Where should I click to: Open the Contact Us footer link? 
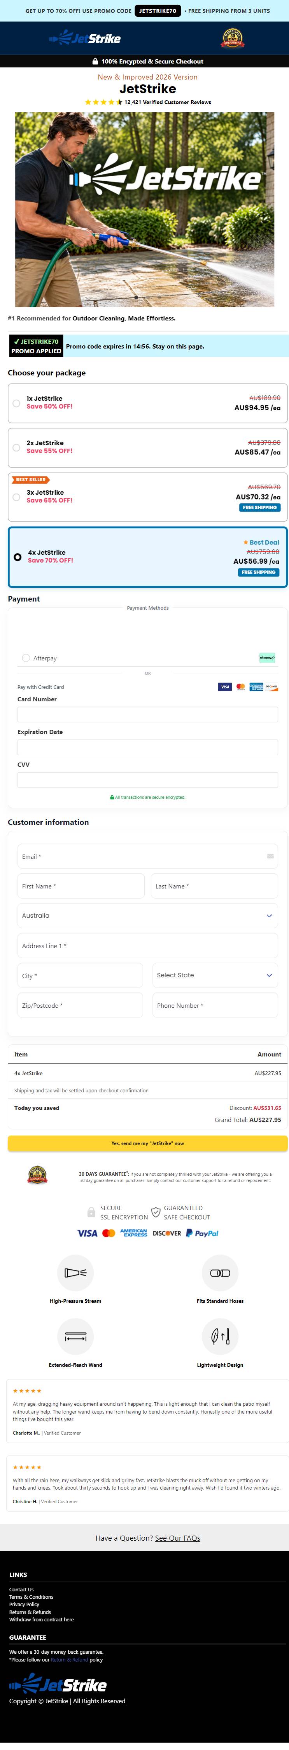coord(22,1589)
